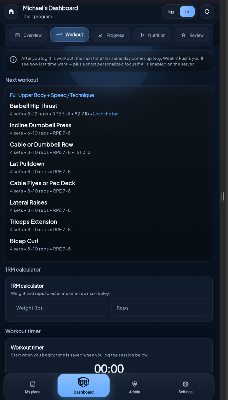Focus the Weight (lb) input field

pyautogui.click(x=59, y=308)
